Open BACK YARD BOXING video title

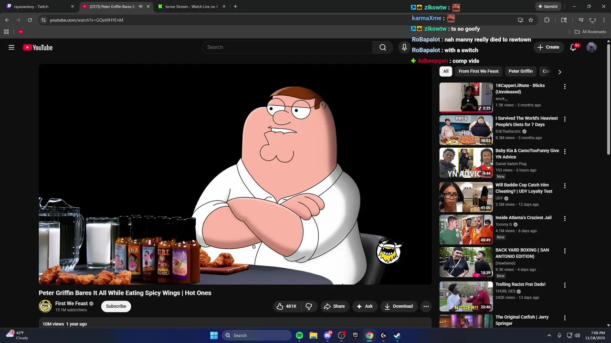(x=522, y=253)
